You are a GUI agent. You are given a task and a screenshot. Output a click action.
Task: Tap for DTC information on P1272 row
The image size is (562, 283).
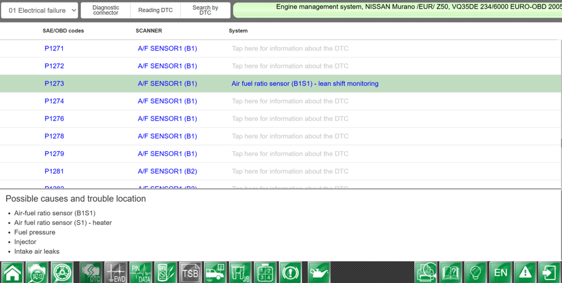click(x=290, y=66)
